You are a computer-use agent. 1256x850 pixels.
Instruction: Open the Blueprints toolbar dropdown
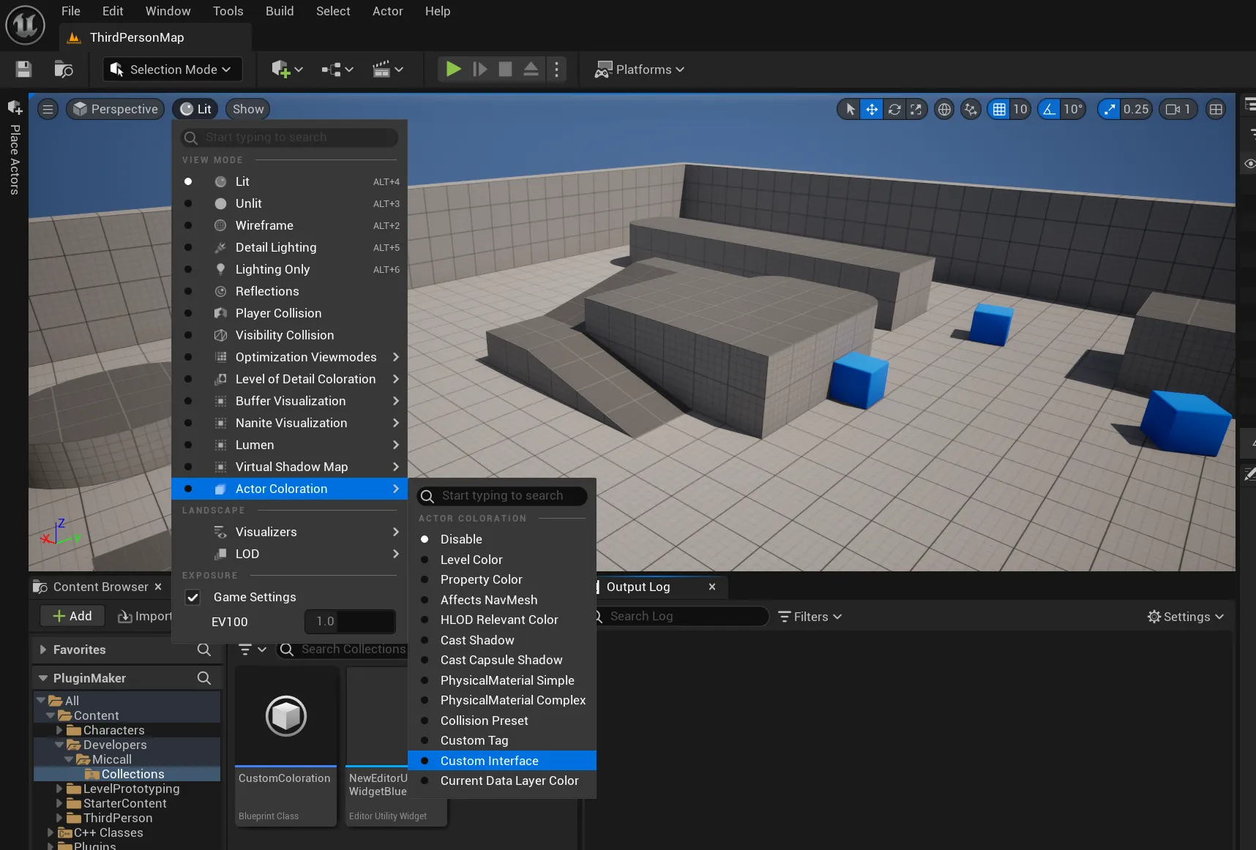coord(337,69)
